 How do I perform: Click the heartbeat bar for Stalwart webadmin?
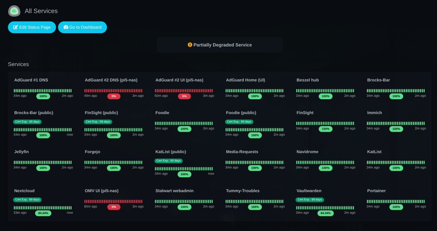(184, 202)
